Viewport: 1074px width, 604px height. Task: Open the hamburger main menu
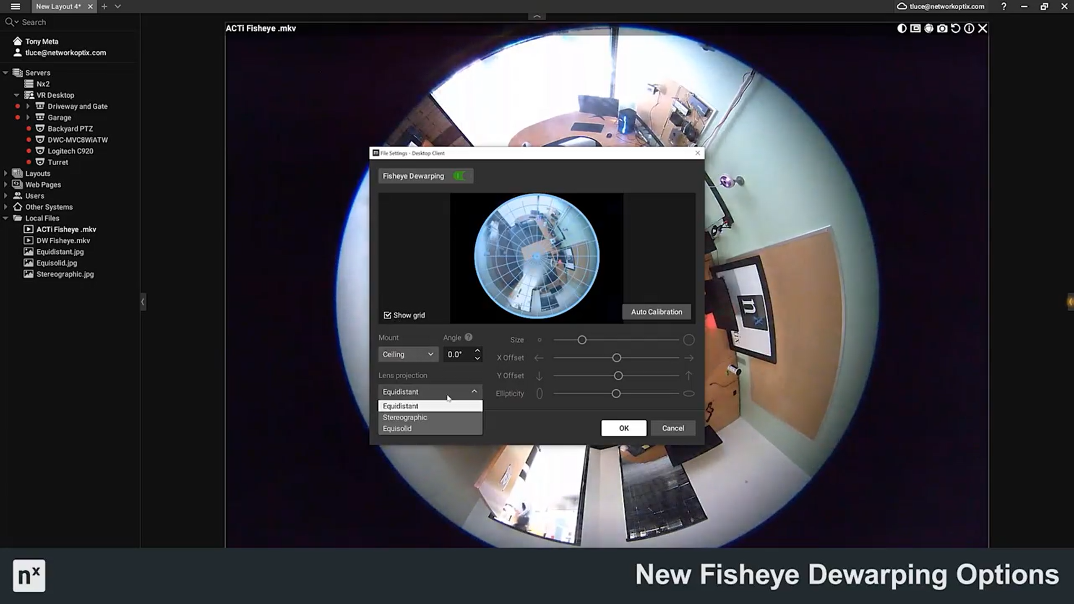(x=15, y=6)
